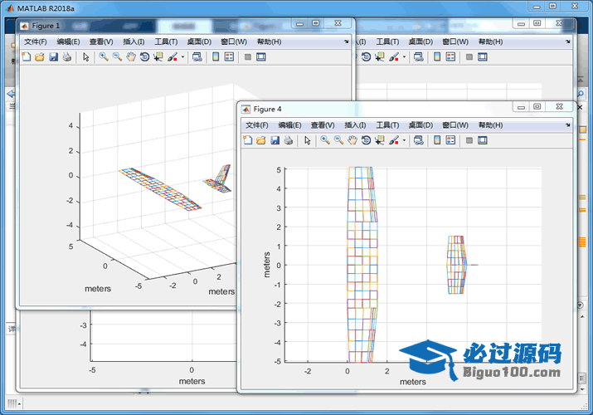Open 工具(T) menu in Figure 1
Viewport: 593px width, 415px height.
click(167, 41)
